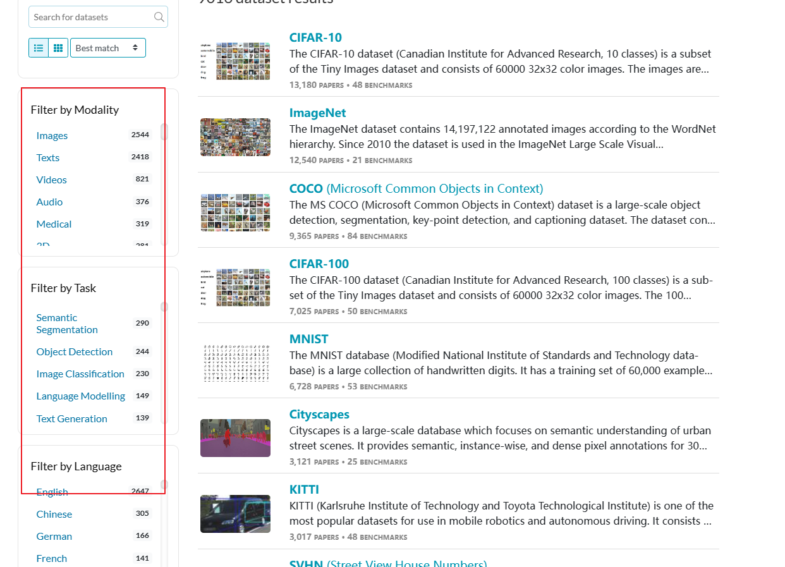Switch to grid view

pos(58,48)
